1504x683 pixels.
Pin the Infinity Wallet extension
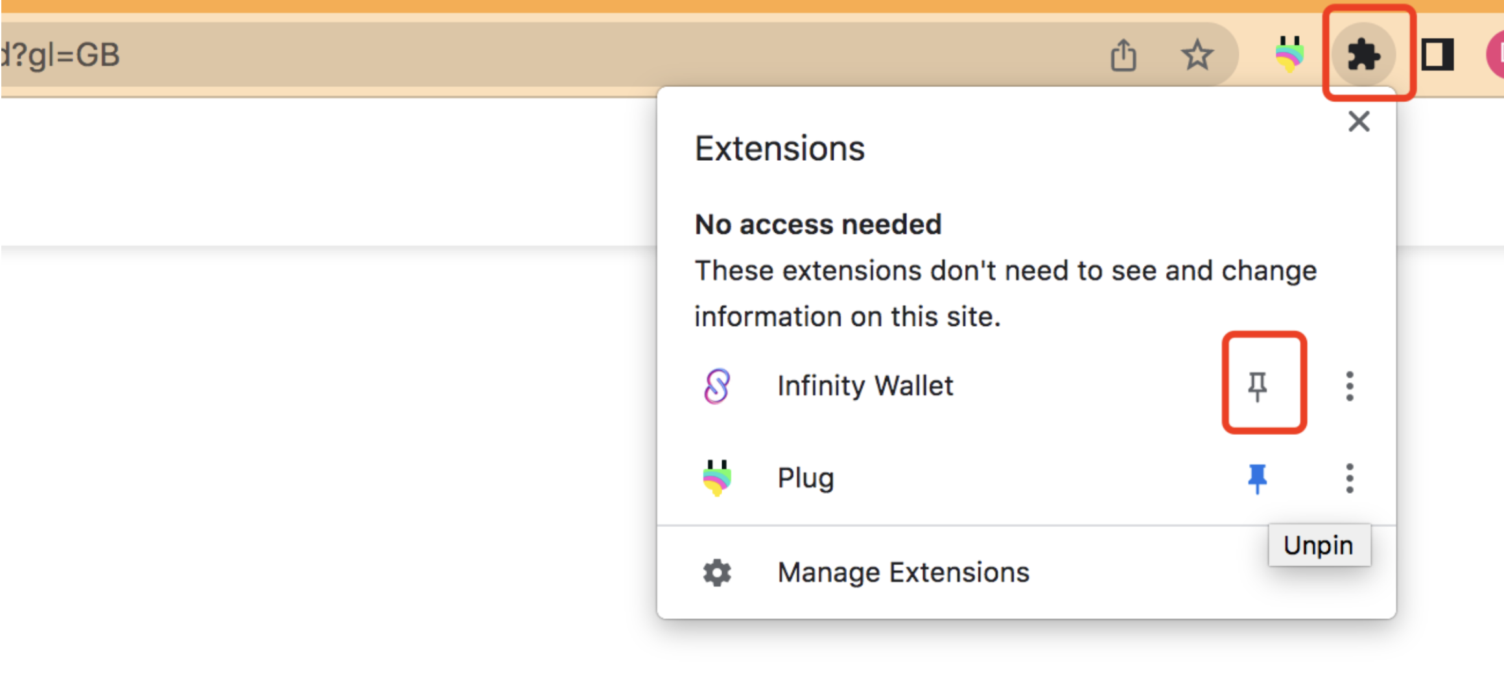tap(1257, 386)
